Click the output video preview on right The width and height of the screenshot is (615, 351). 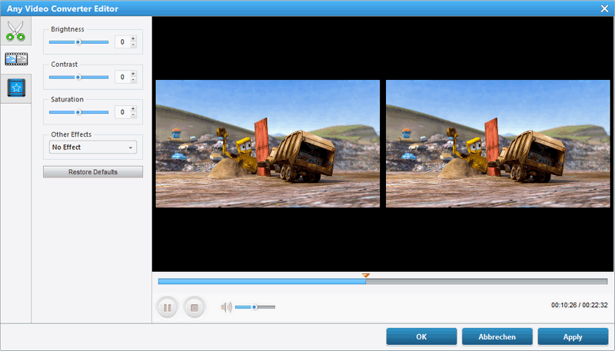click(497, 144)
